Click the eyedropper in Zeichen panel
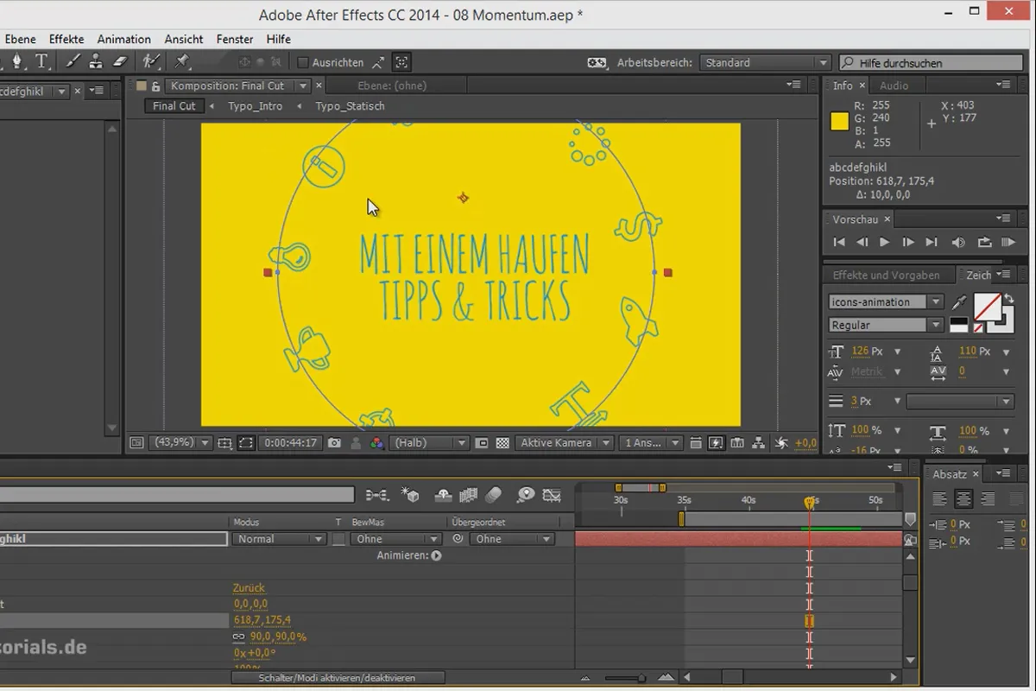 pos(959,302)
